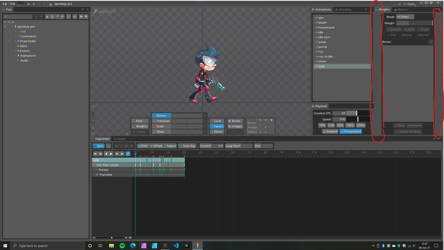Click the save project icon
Screen dimensions: 444x250
click(33, 4)
